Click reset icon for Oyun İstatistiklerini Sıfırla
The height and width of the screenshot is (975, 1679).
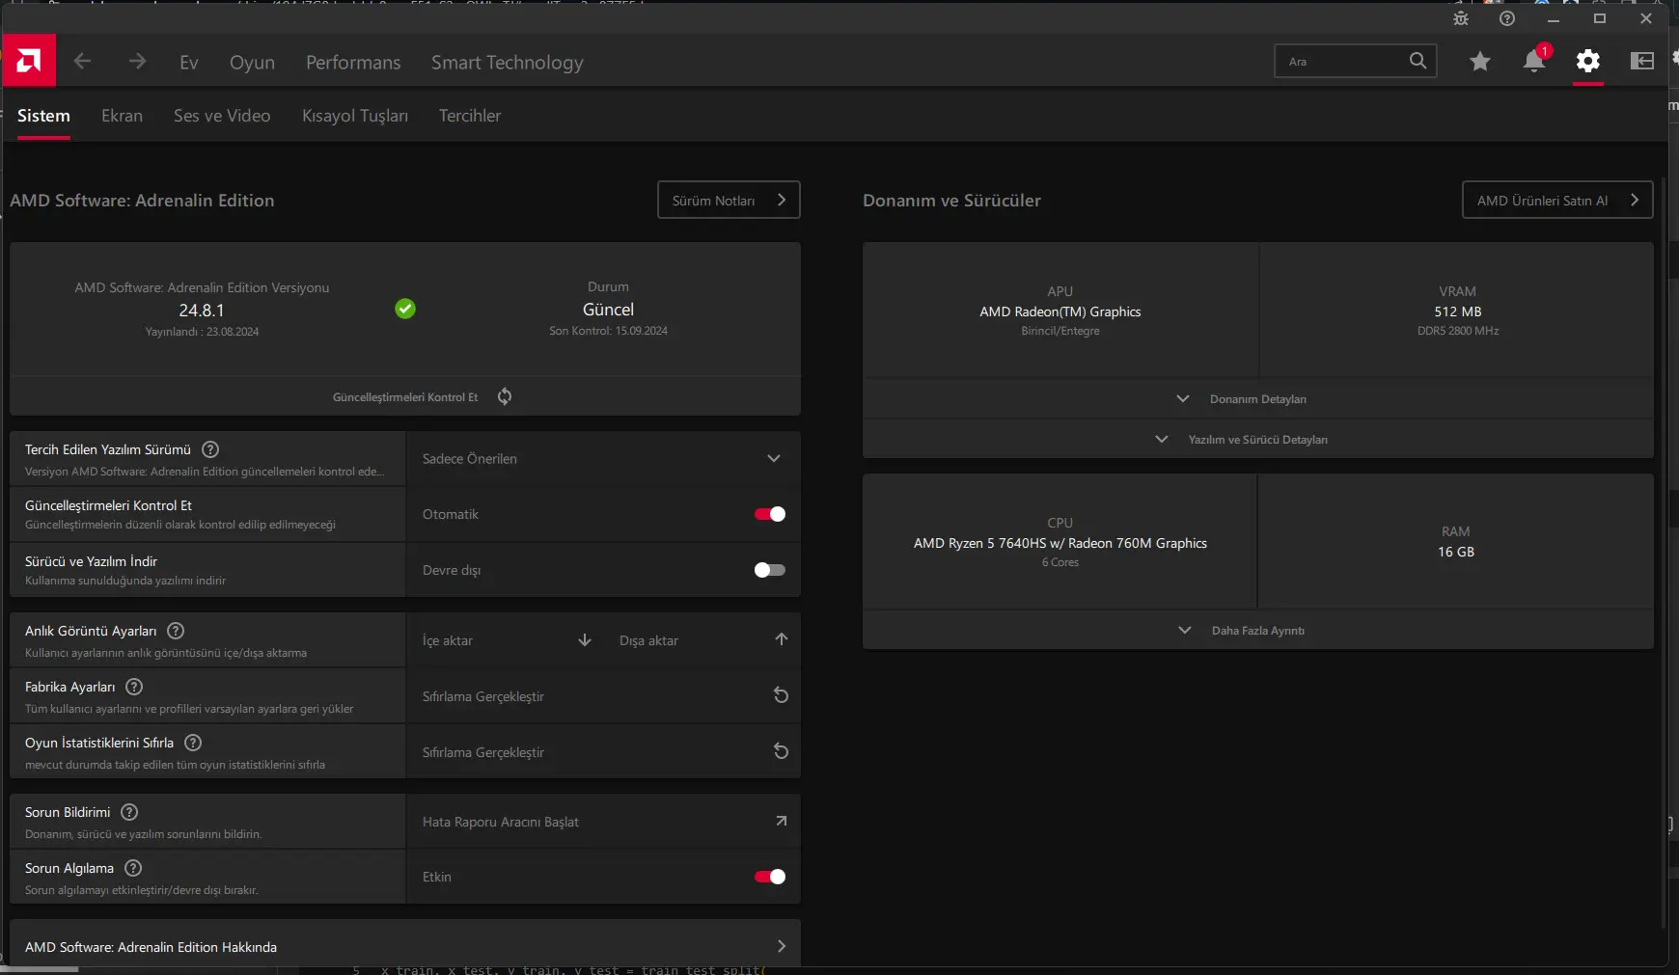(782, 751)
